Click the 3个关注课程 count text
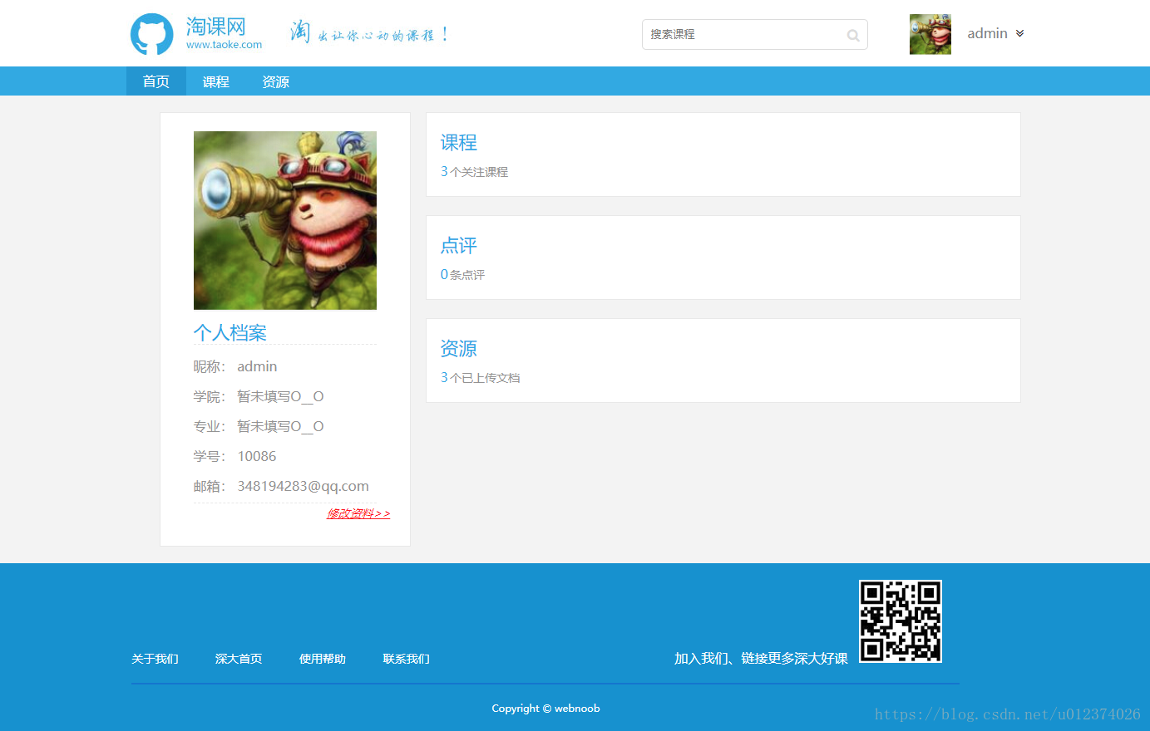 pyautogui.click(x=474, y=171)
